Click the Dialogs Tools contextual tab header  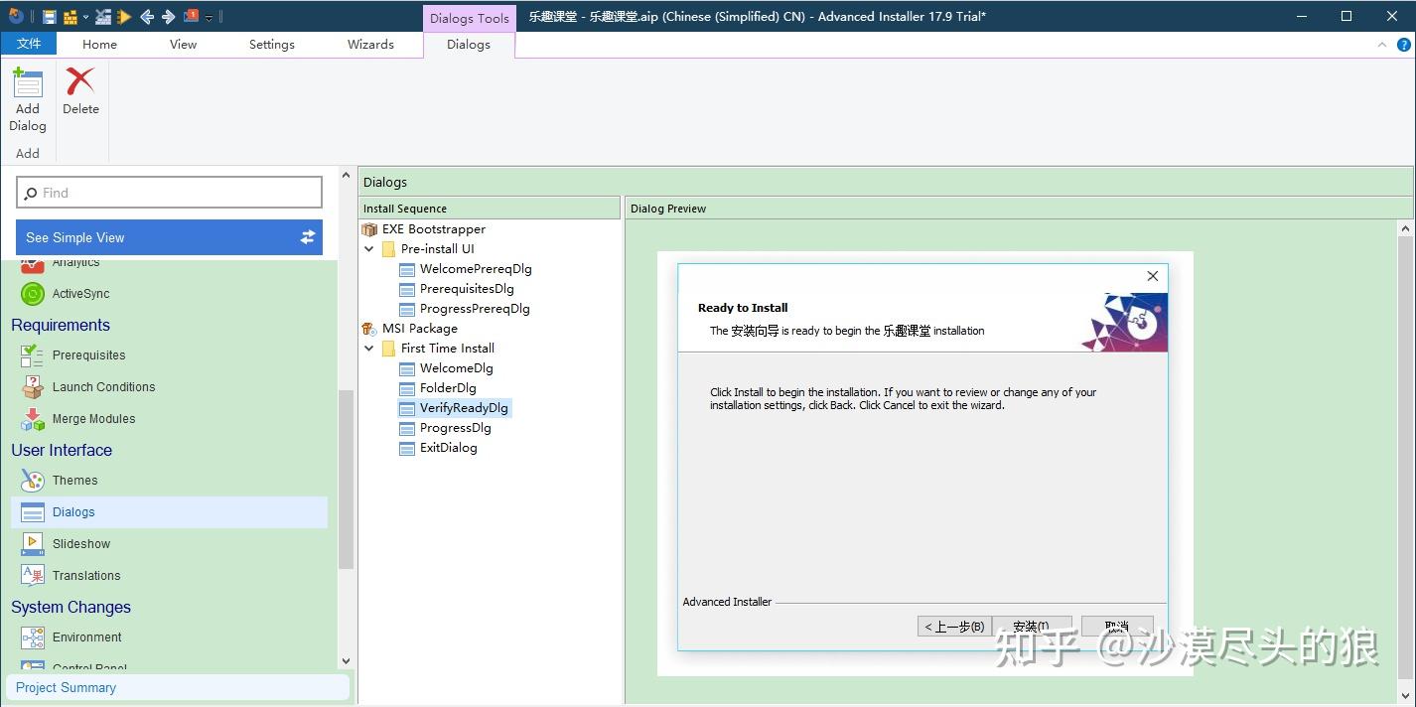point(470,18)
